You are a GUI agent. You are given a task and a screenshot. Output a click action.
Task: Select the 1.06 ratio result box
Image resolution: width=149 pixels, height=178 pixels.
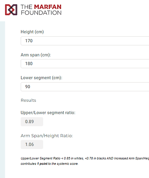pos(32,144)
